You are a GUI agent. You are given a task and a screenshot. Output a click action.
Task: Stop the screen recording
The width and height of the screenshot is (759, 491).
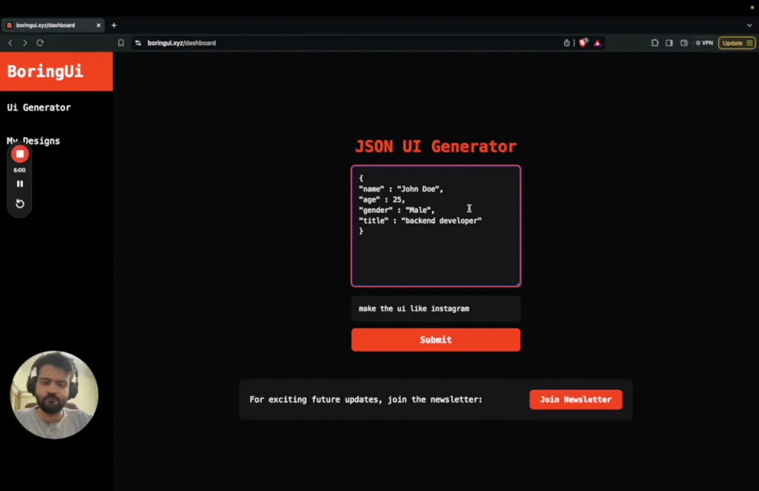[19, 154]
